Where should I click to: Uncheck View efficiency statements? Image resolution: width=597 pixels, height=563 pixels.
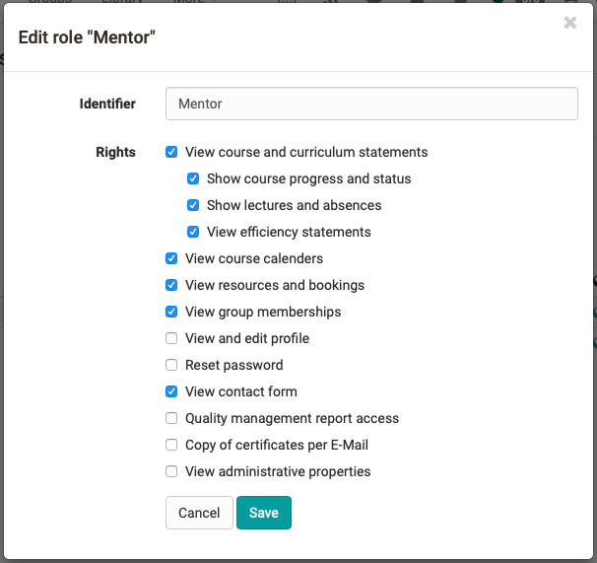193,233
